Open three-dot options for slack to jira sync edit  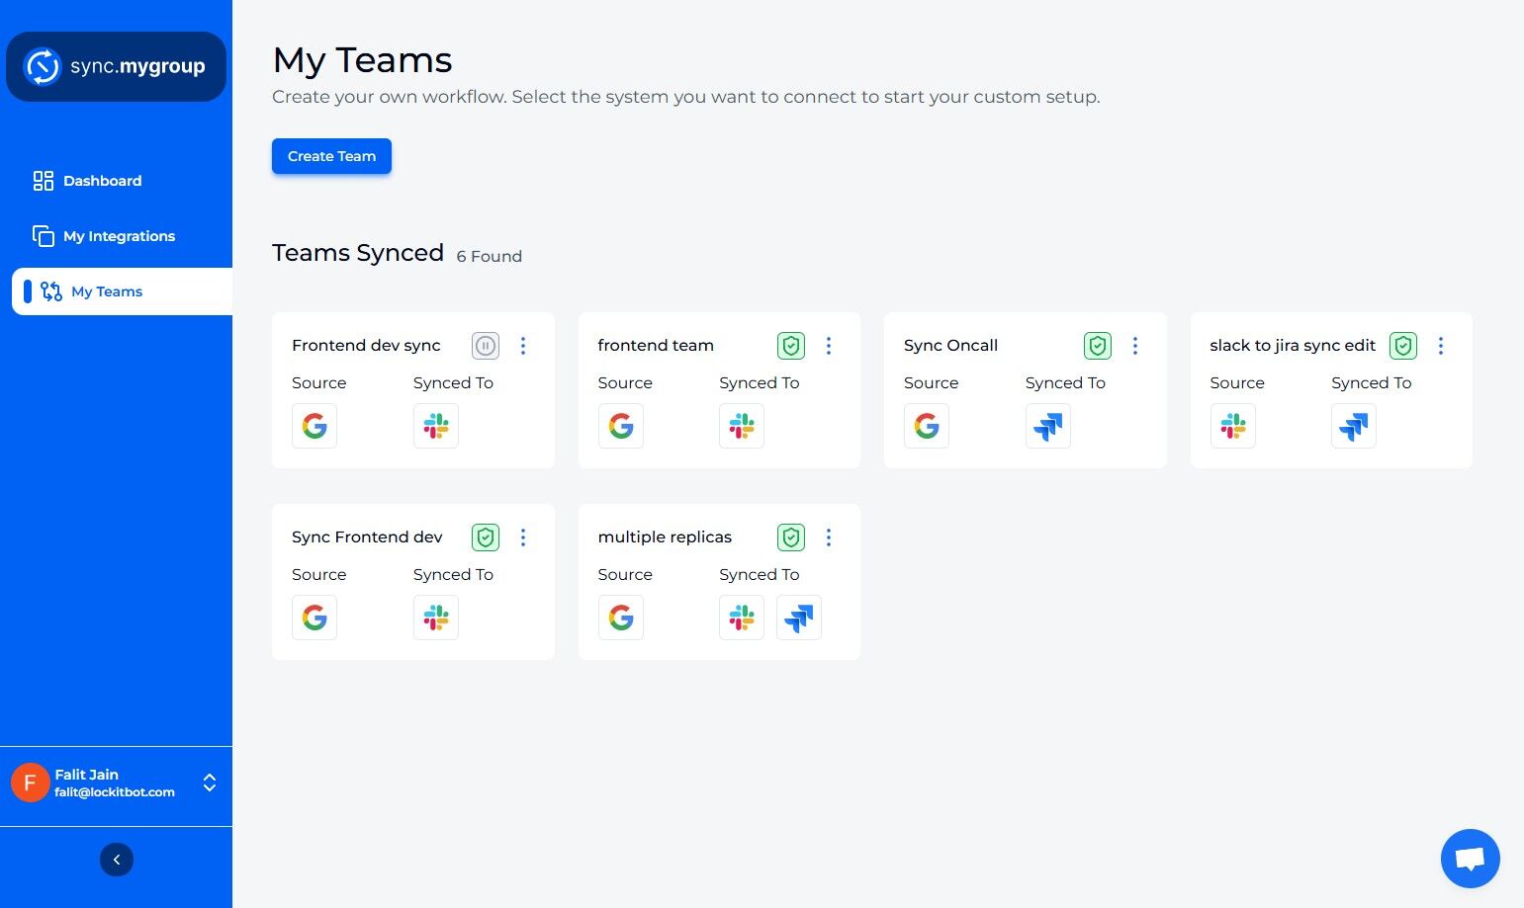(x=1441, y=346)
